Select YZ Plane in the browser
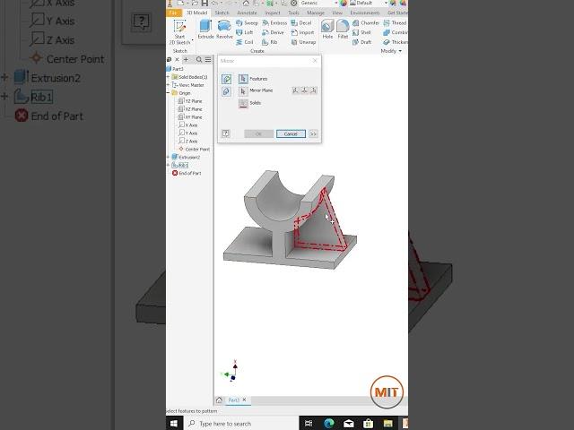The width and height of the screenshot is (574, 430). (190, 101)
